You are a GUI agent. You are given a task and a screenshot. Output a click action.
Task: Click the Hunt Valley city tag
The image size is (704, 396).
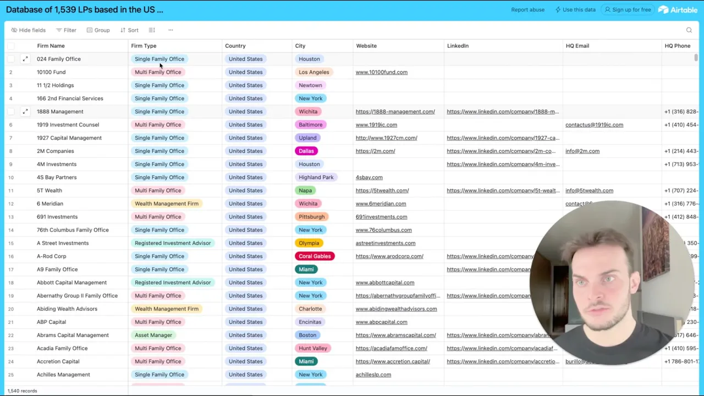[312, 349]
